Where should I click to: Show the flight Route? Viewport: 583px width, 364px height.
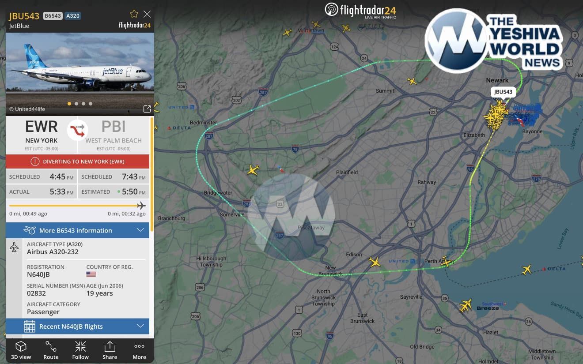pos(51,350)
